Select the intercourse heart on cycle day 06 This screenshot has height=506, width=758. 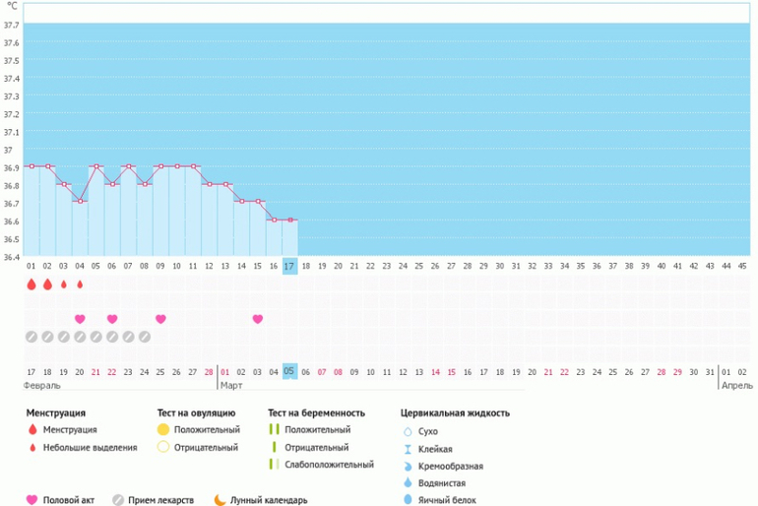pos(112,319)
